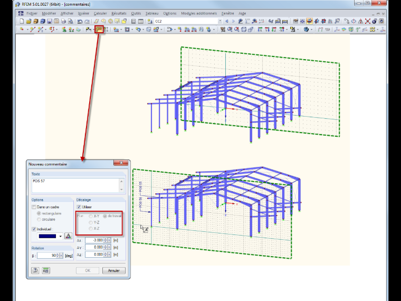
Task: Expand the node tool dropdown arrow
Action: (27, 30)
